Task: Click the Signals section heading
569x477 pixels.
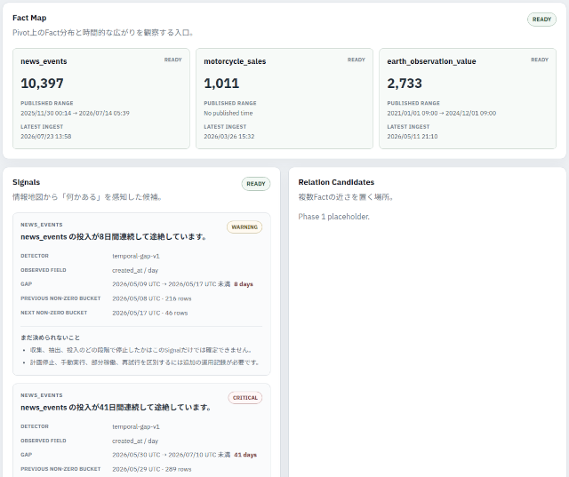Action: point(26,182)
